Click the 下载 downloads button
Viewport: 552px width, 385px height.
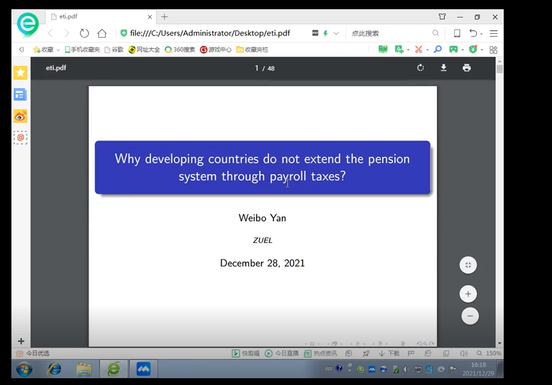[x=389, y=354]
